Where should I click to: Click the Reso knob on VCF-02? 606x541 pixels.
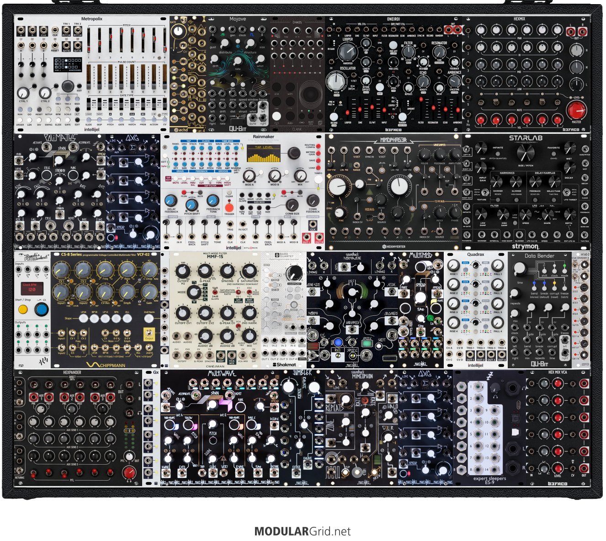click(127, 270)
